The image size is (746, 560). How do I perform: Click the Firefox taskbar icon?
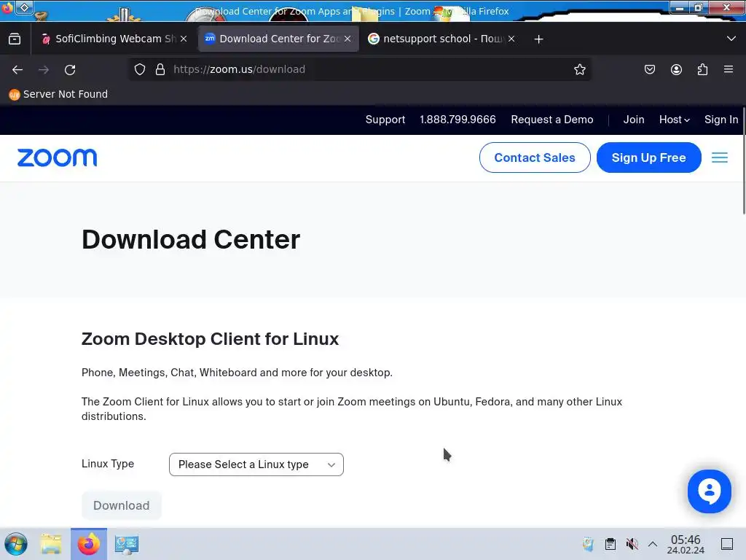(x=89, y=544)
